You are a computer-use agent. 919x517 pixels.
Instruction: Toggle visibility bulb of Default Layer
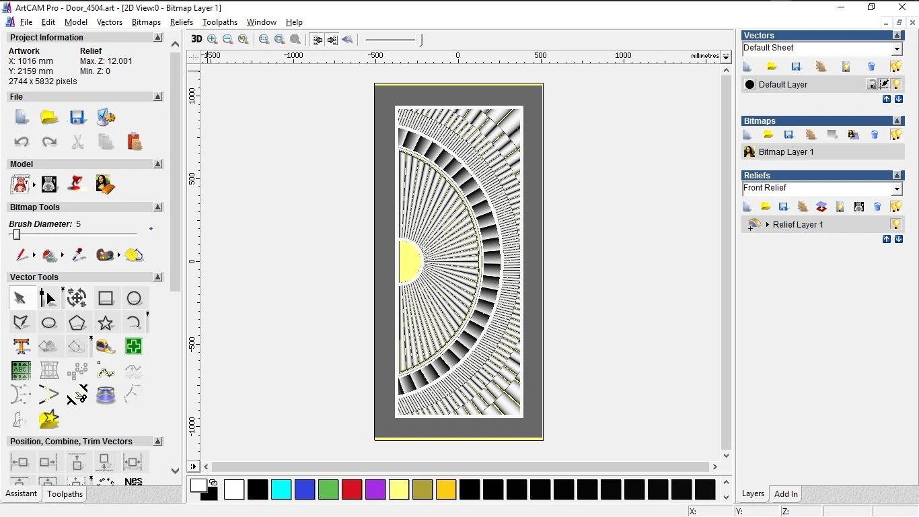[896, 84]
